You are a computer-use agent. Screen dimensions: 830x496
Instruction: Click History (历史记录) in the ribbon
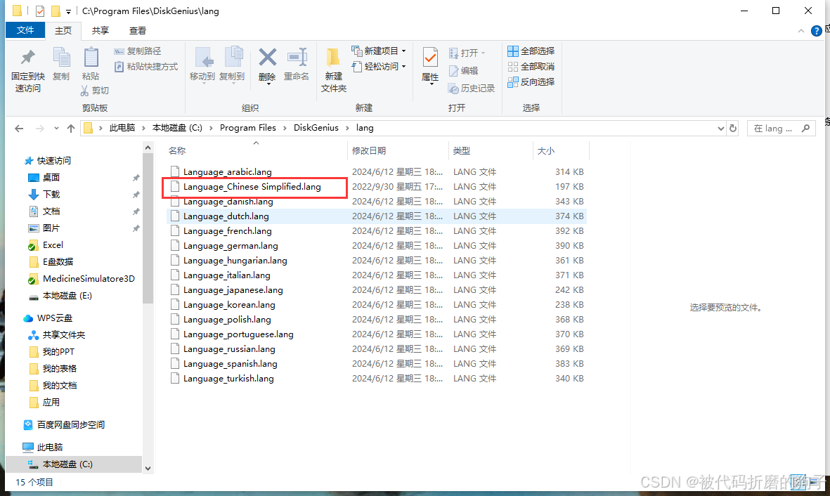tap(472, 89)
